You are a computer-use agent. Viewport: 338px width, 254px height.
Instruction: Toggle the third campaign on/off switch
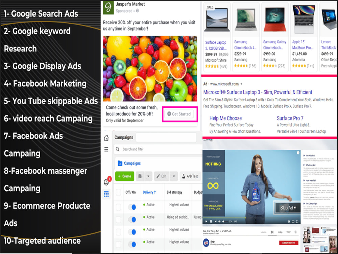132,232
